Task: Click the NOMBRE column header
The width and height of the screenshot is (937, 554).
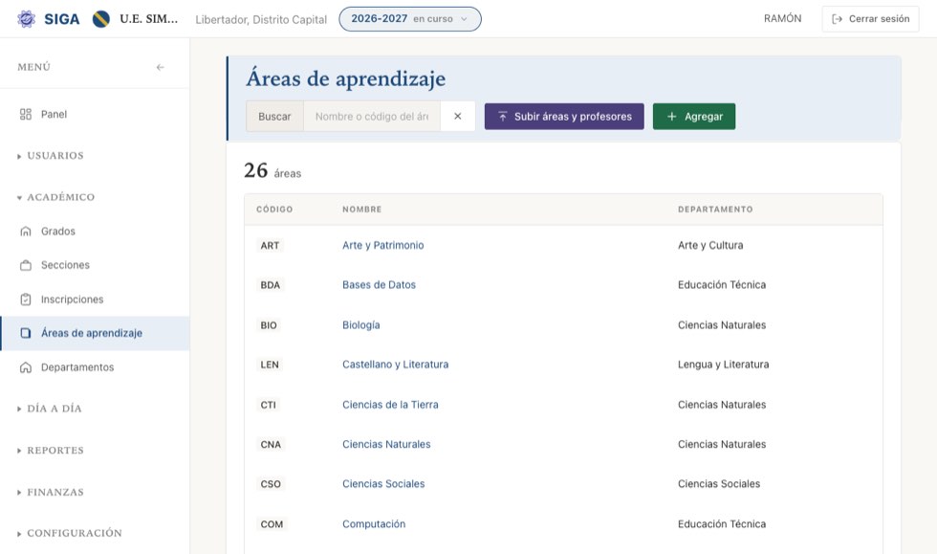Action: [x=361, y=210]
